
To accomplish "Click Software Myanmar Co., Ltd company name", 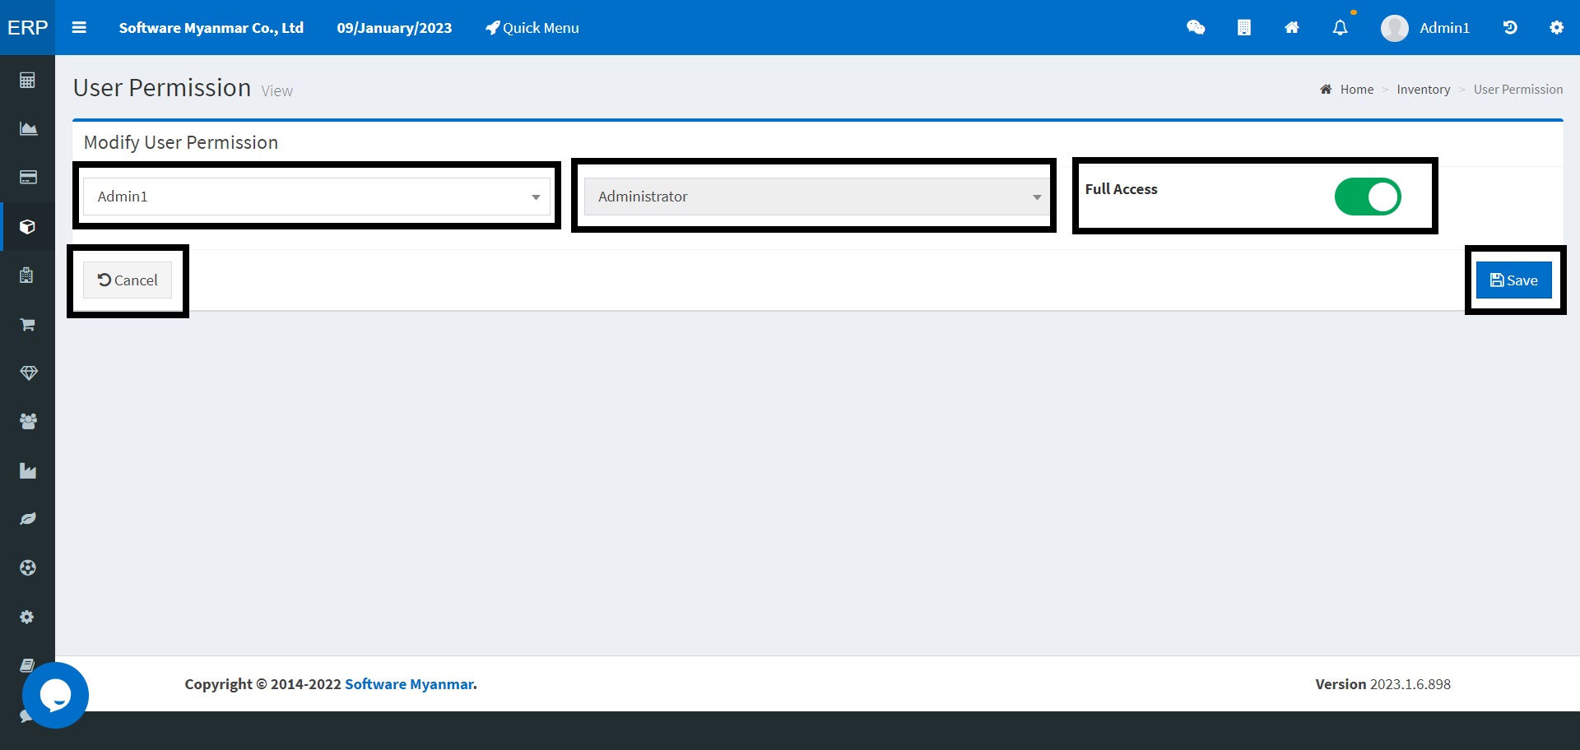I will tap(211, 28).
